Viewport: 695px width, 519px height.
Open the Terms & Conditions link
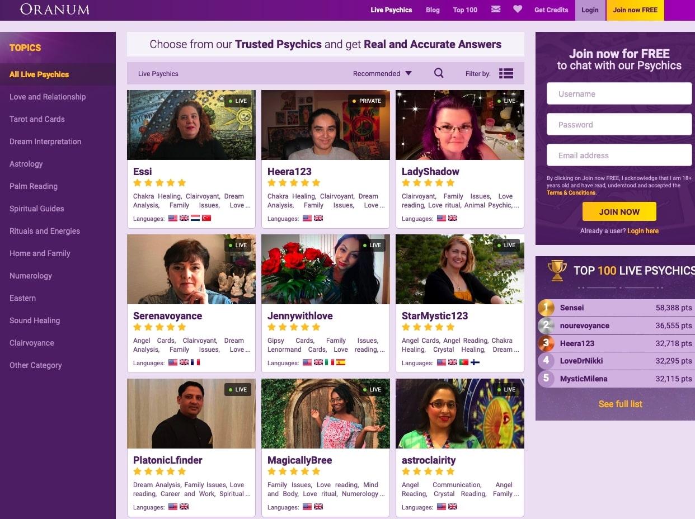571,193
